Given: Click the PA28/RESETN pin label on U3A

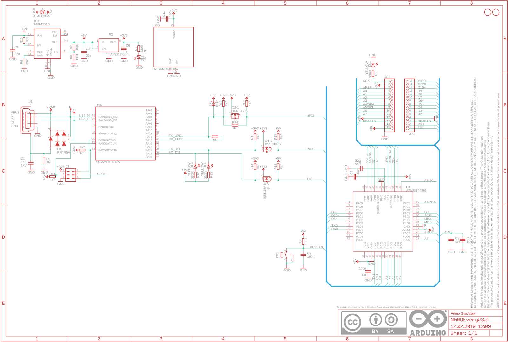Looking at the screenshot, I should pyautogui.click(x=108, y=150).
